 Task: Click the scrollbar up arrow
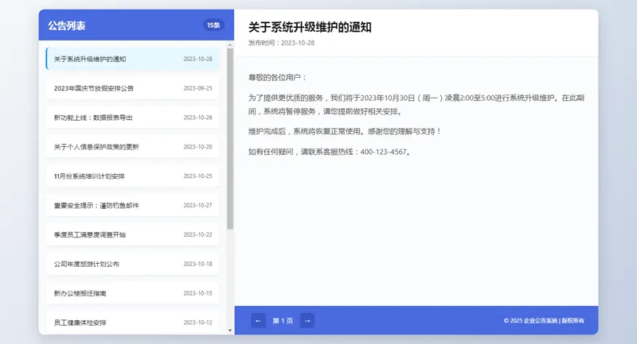[230, 45]
